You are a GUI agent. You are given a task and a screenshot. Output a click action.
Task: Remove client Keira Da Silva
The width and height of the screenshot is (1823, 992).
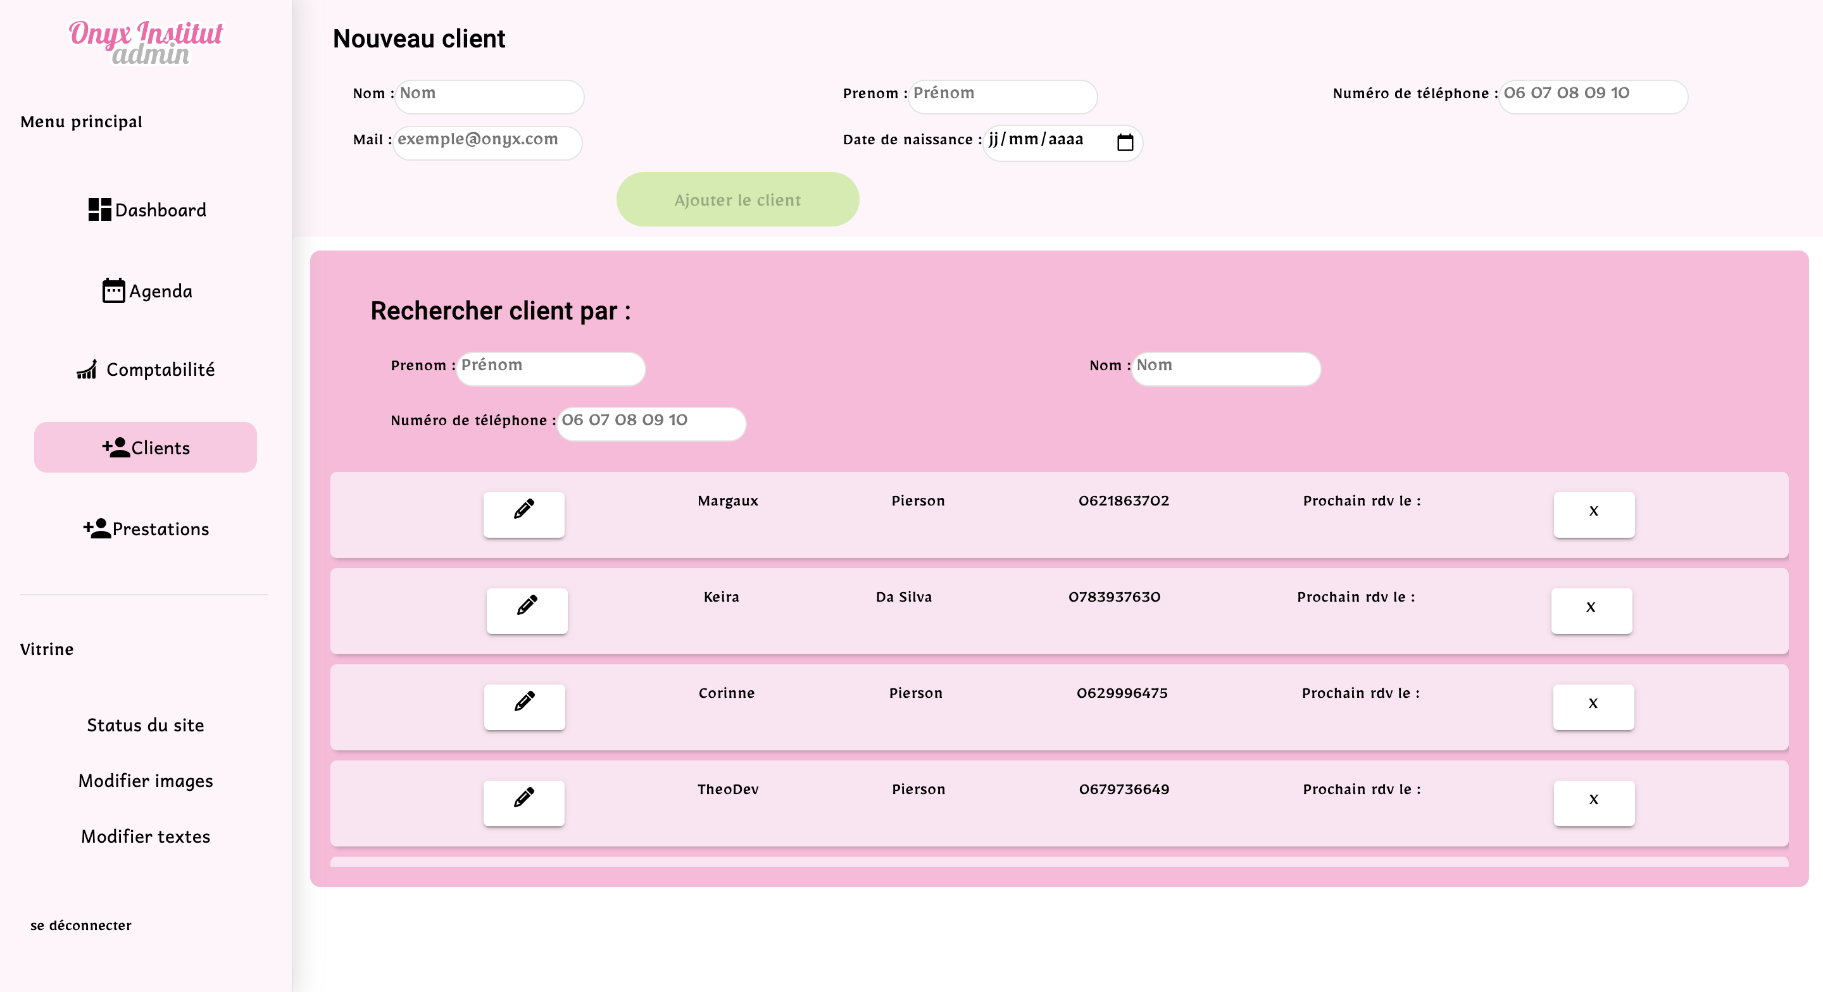click(1591, 610)
